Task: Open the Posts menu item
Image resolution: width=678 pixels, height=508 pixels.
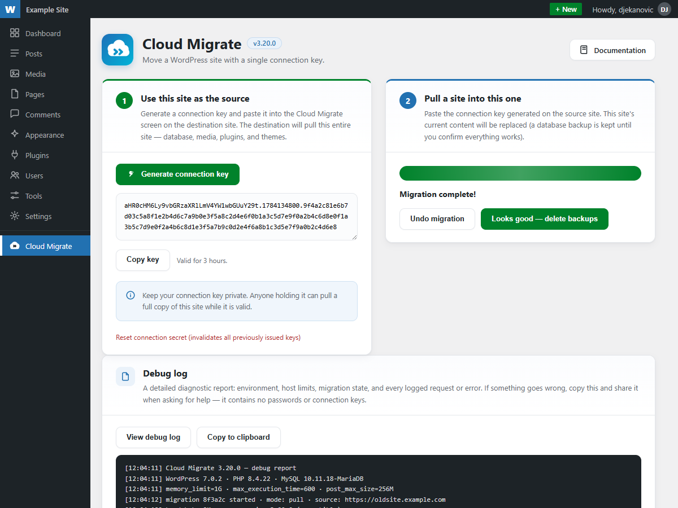Action: click(45, 54)
